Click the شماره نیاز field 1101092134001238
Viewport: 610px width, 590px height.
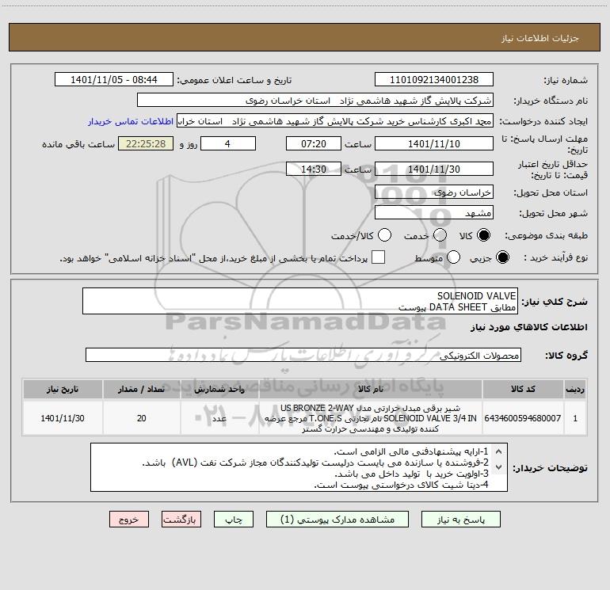[434, 80]
